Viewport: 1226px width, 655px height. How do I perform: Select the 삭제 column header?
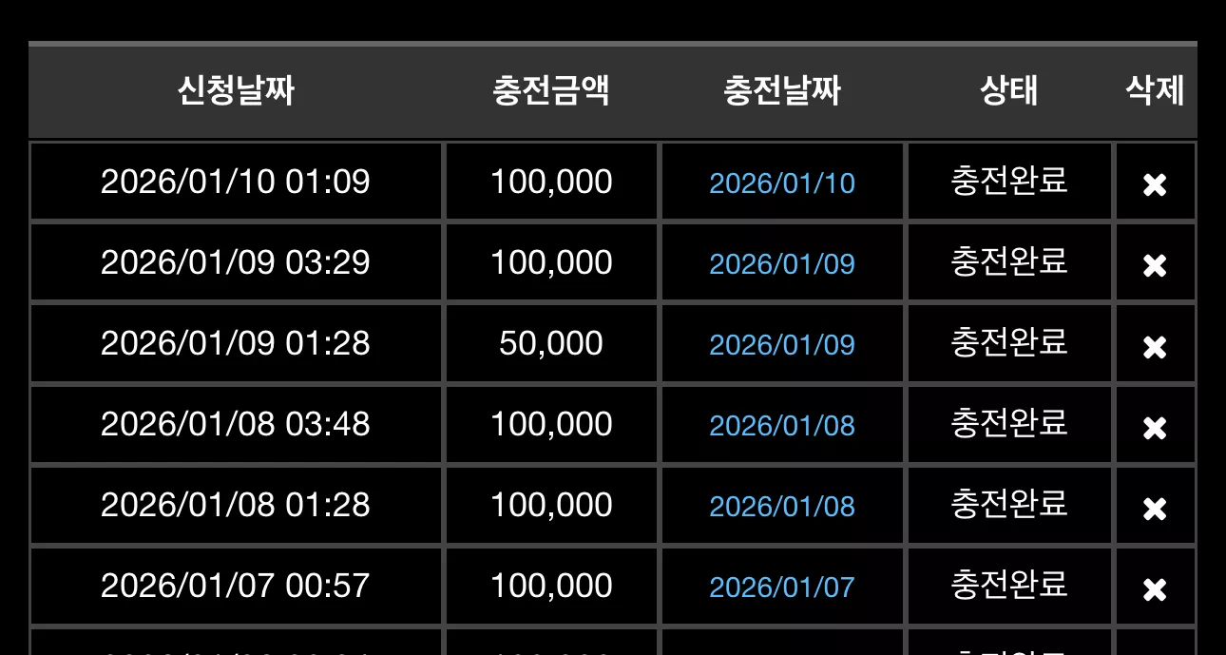pyautogui.click(x=1155, y=91)
